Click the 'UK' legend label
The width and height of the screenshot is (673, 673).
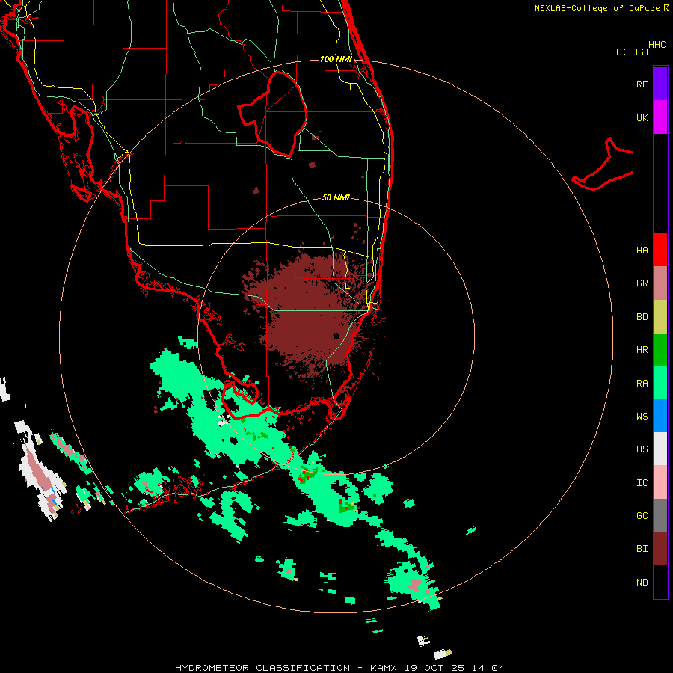point(642,117)
